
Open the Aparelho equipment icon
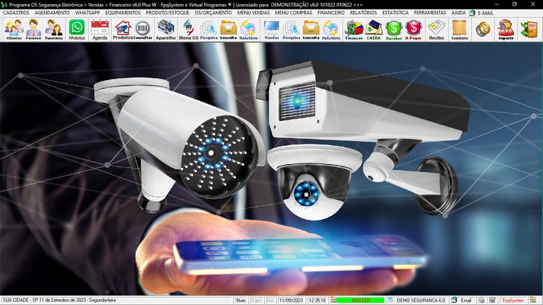166,30
